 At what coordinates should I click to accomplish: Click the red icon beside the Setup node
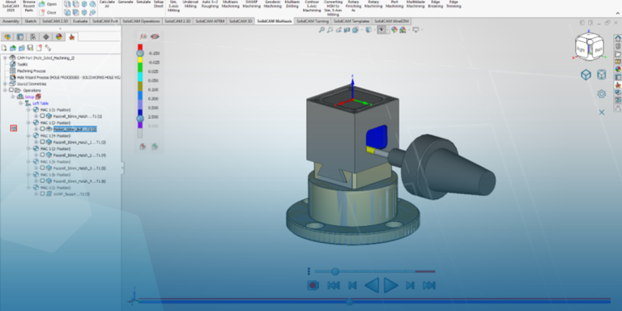[x=38, y=97]
